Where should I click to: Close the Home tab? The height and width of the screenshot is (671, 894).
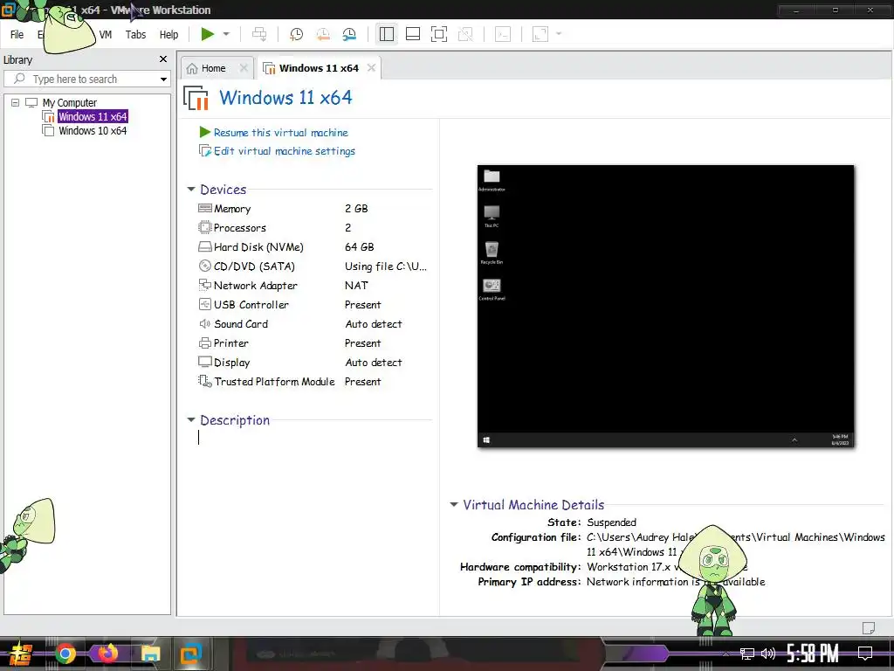244,68
